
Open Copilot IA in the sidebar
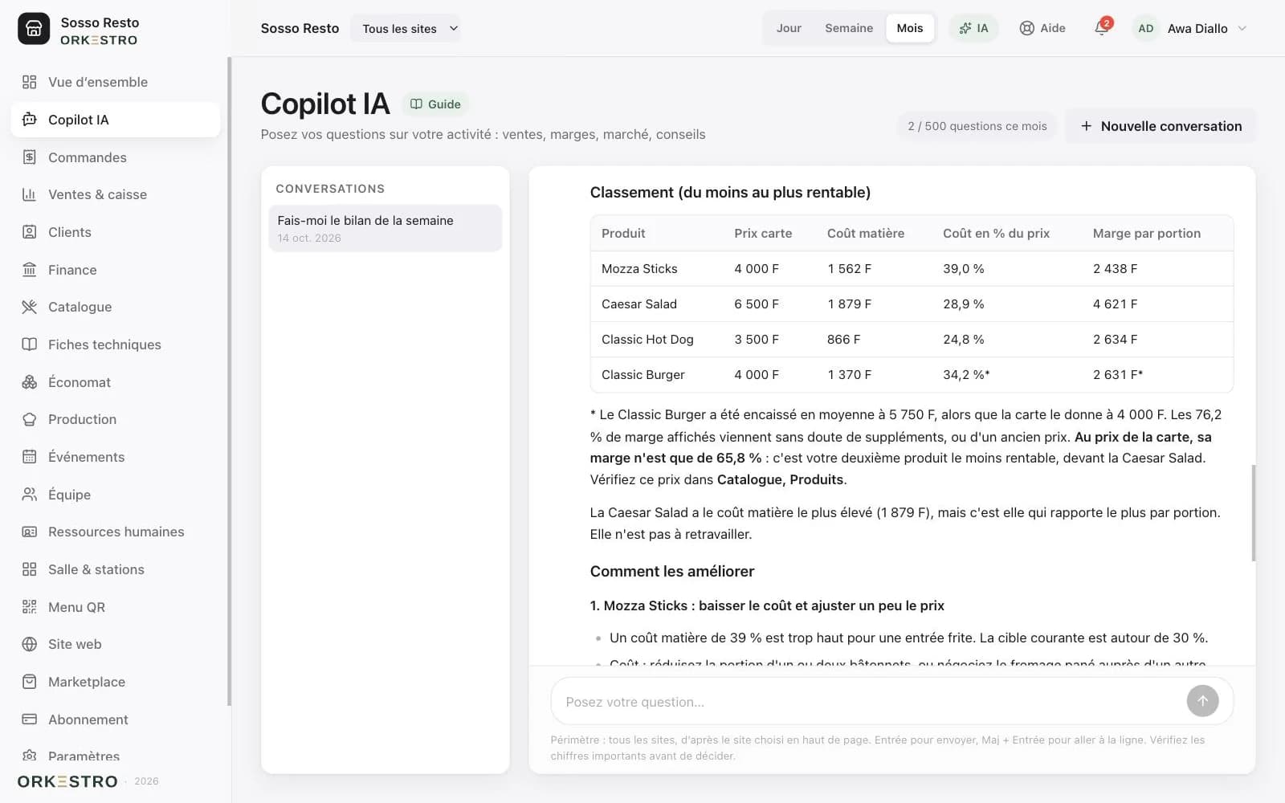point(116,120)
